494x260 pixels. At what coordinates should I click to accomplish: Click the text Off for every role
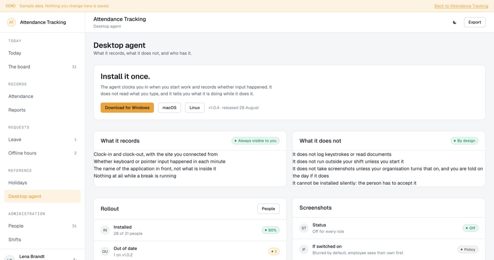328,232
